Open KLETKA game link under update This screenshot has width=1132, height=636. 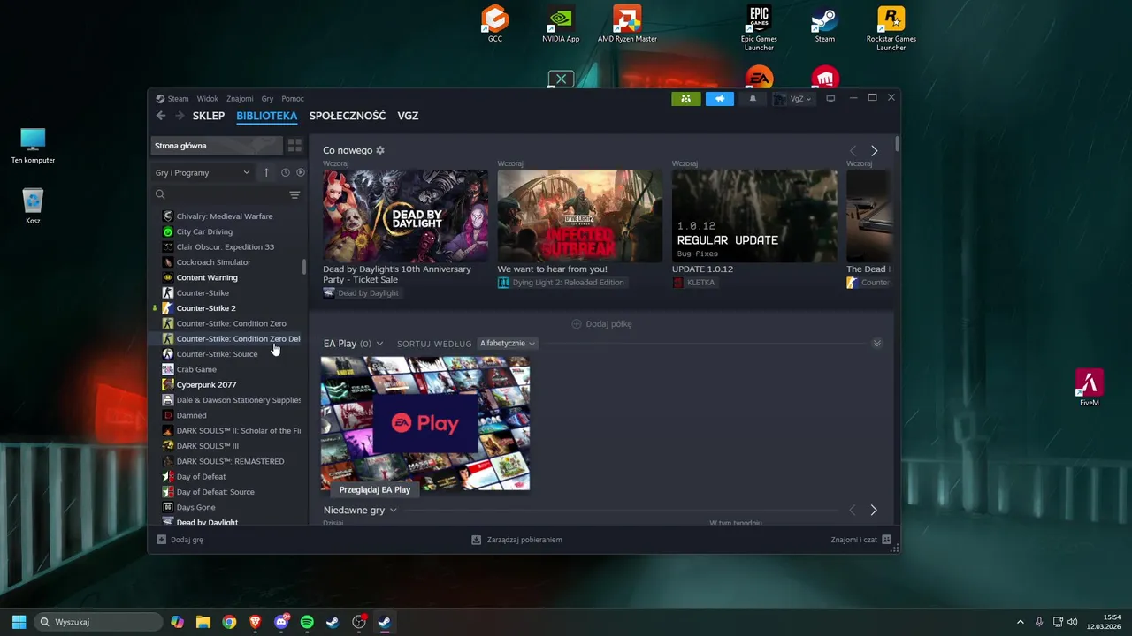(694, 283)
